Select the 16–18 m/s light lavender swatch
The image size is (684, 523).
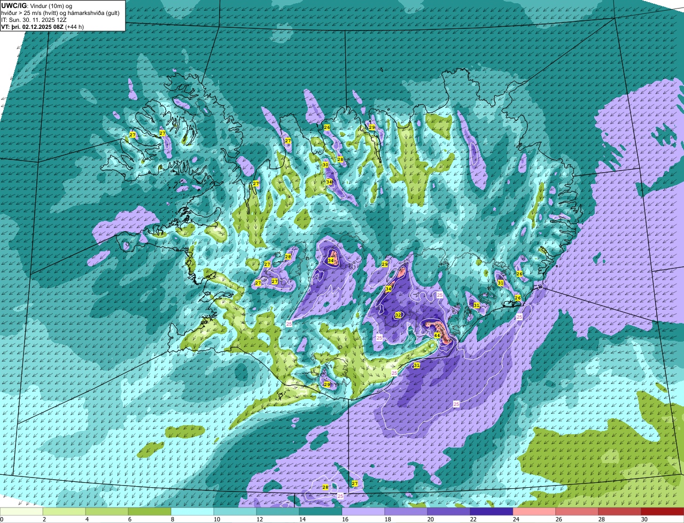click(x=363, y=512)
